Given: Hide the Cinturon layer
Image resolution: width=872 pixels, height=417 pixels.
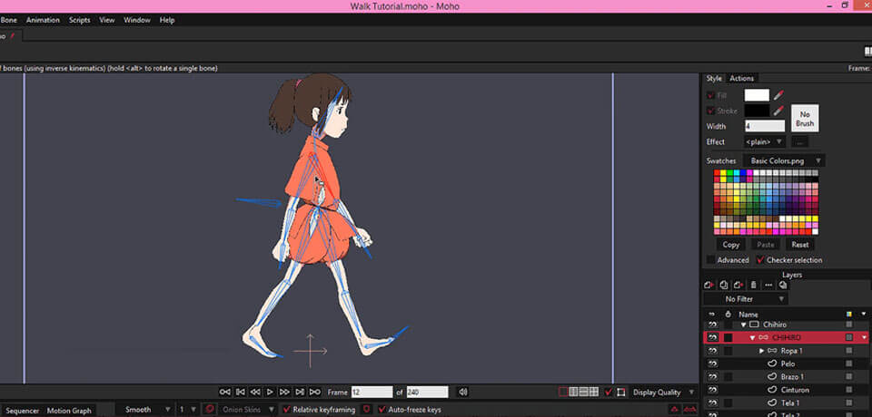Looking at the screenshot, I should [712, 390].
